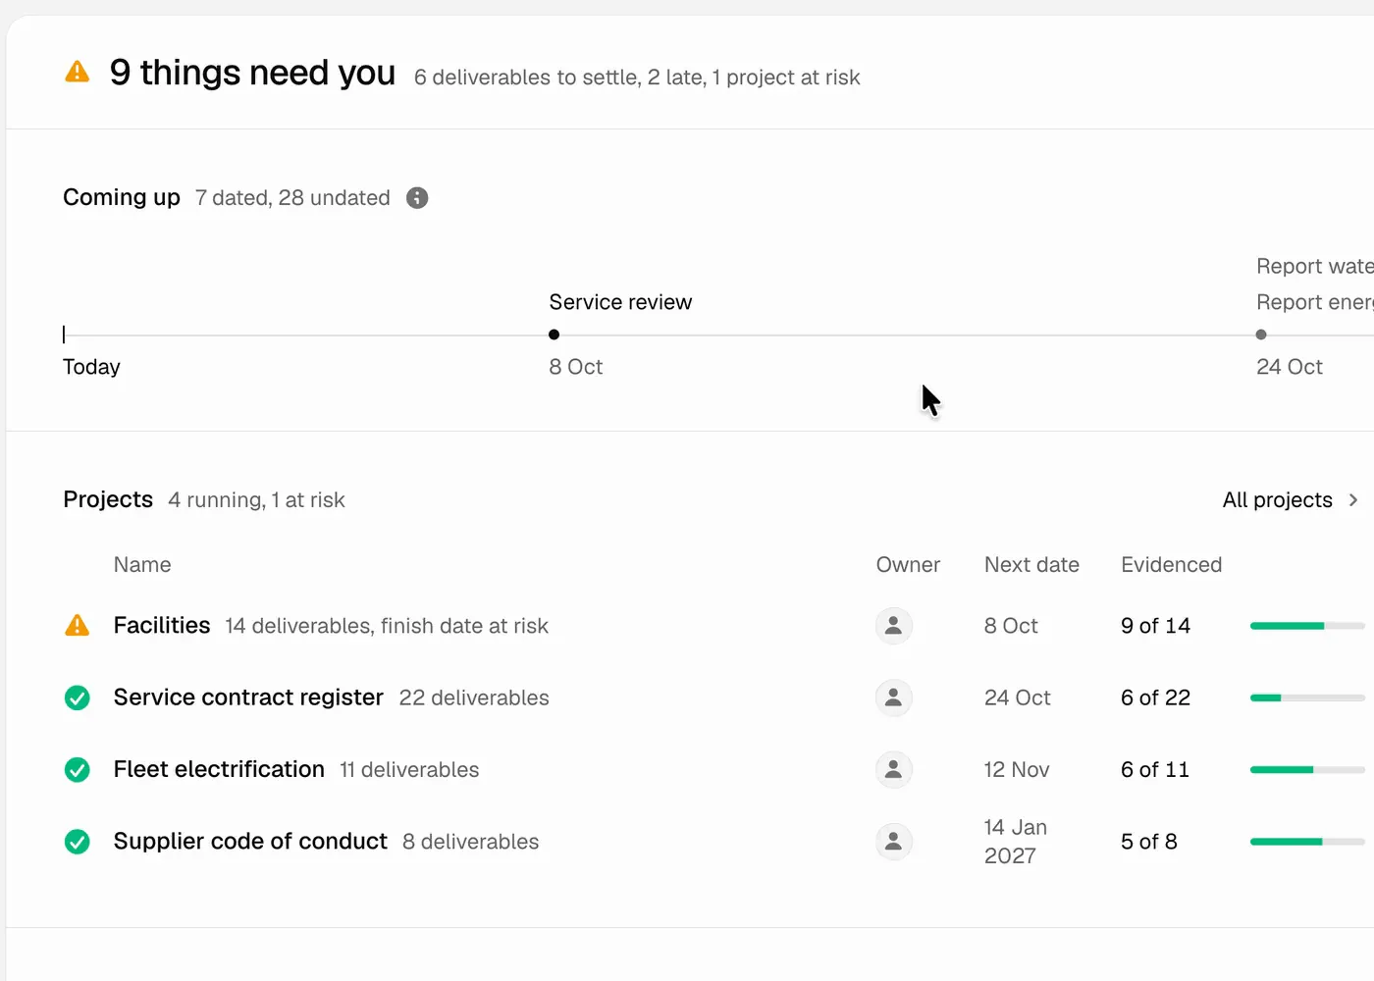Screen dimensions: 1374x981
Task: Open the owner avatar for Supplier code of conduct
Action: tap(893, 842)
